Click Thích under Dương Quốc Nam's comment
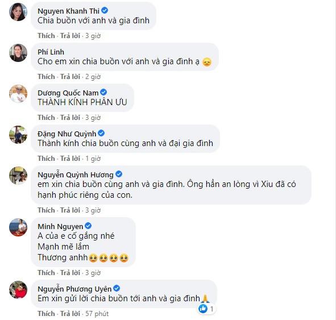336x320 pixels. pyautogui.click(x=46, y=118)
